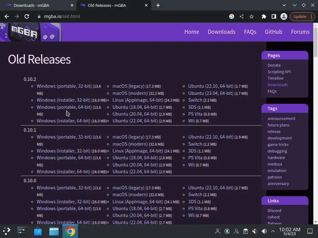Select the game tricks tag
This screenshot has width=318, height=238.
point(278,144)
